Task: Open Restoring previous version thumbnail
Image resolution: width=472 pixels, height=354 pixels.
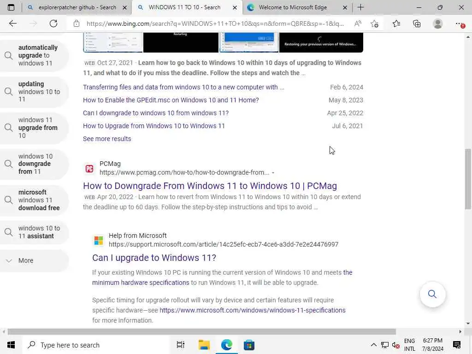Action: (321, 42)
